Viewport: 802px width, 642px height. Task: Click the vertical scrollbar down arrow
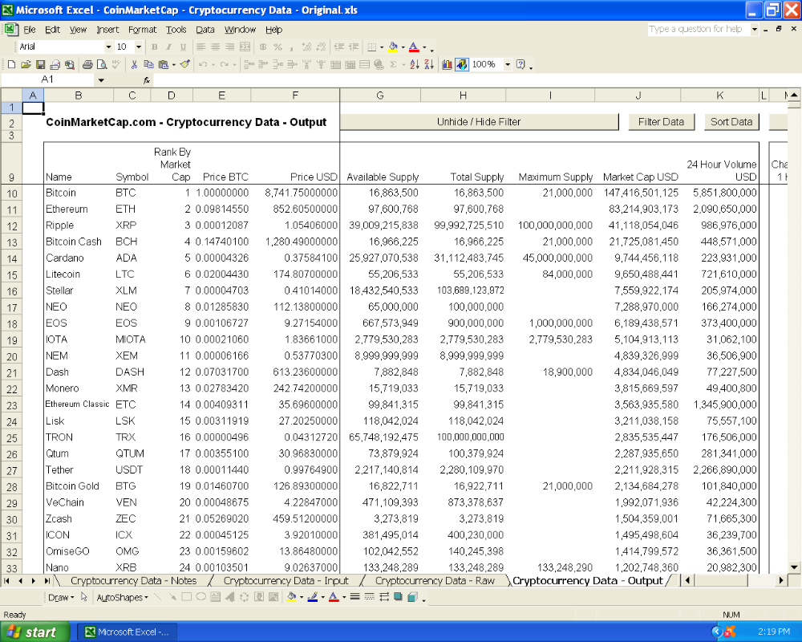[794, 567]
